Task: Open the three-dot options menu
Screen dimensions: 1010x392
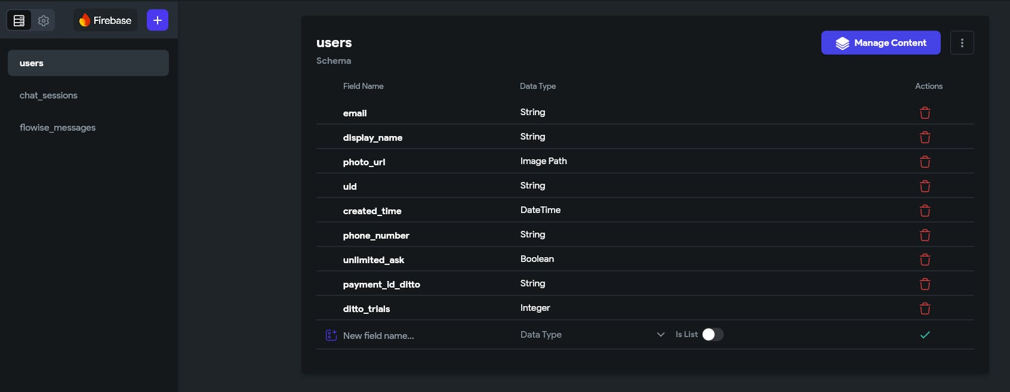Action: click(x=962, y=43)
